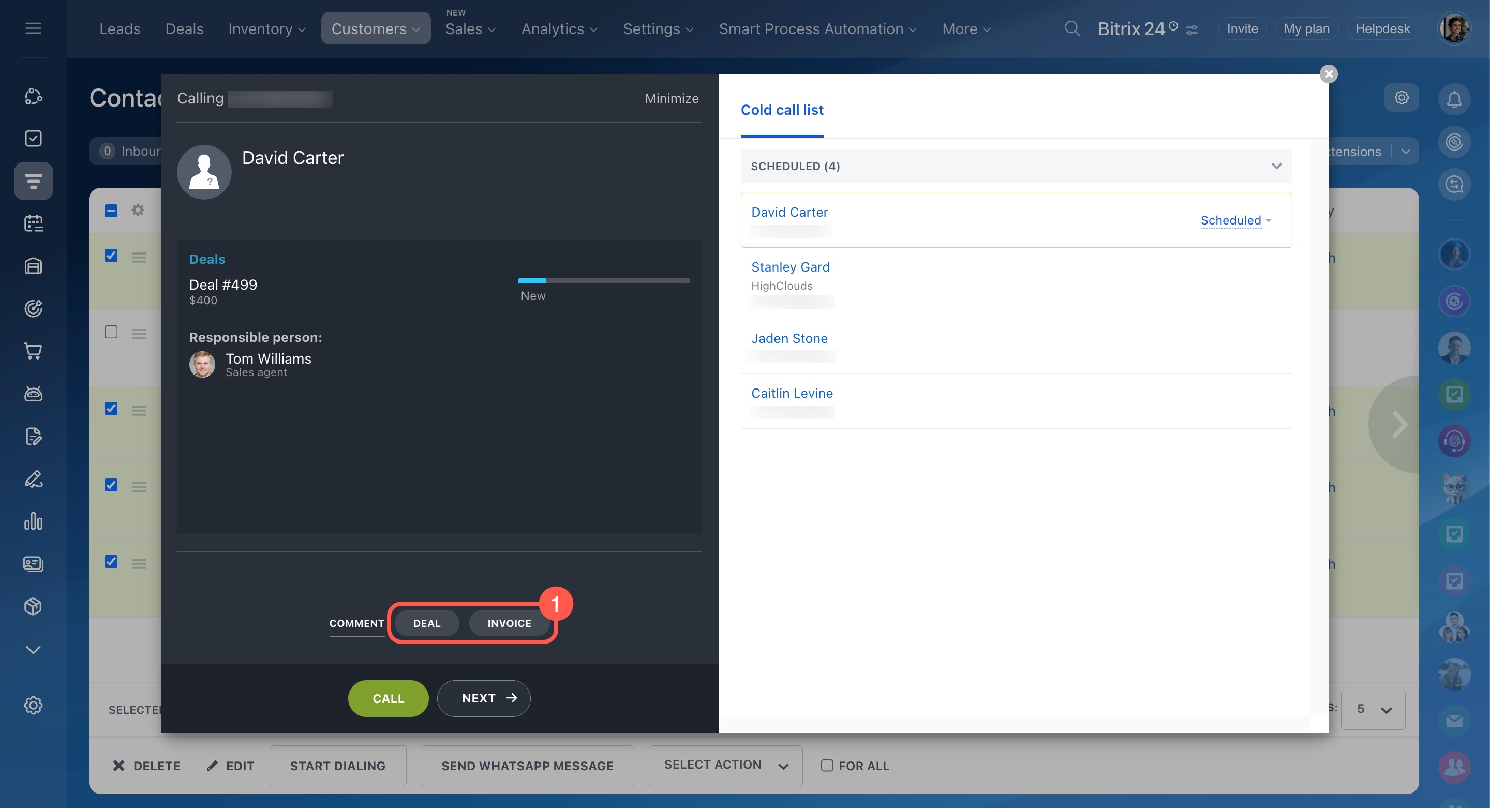The width and height of the screenshot is (1490, 808).
Task: Toggle the select-all header checkbox
Action: 111,211
